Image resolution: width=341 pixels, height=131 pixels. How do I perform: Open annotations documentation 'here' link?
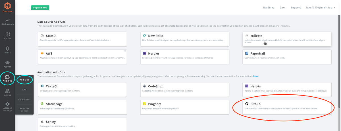[x=256, y=76]
